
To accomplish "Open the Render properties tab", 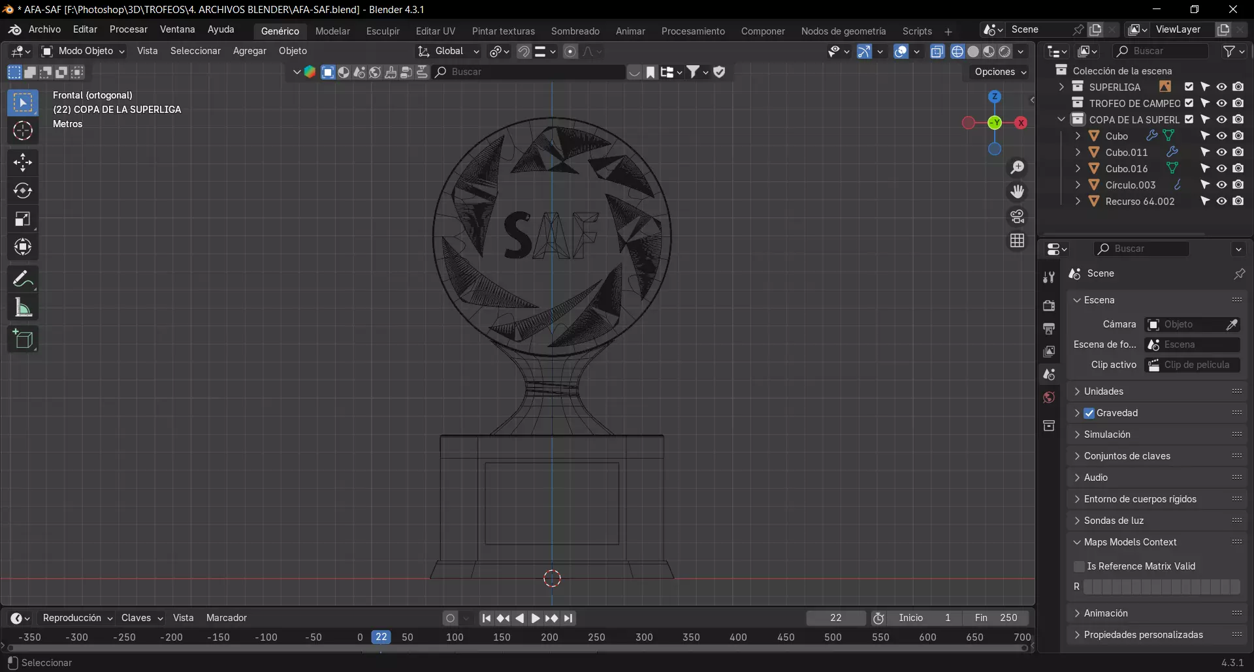I will [x=1049, y=306].
